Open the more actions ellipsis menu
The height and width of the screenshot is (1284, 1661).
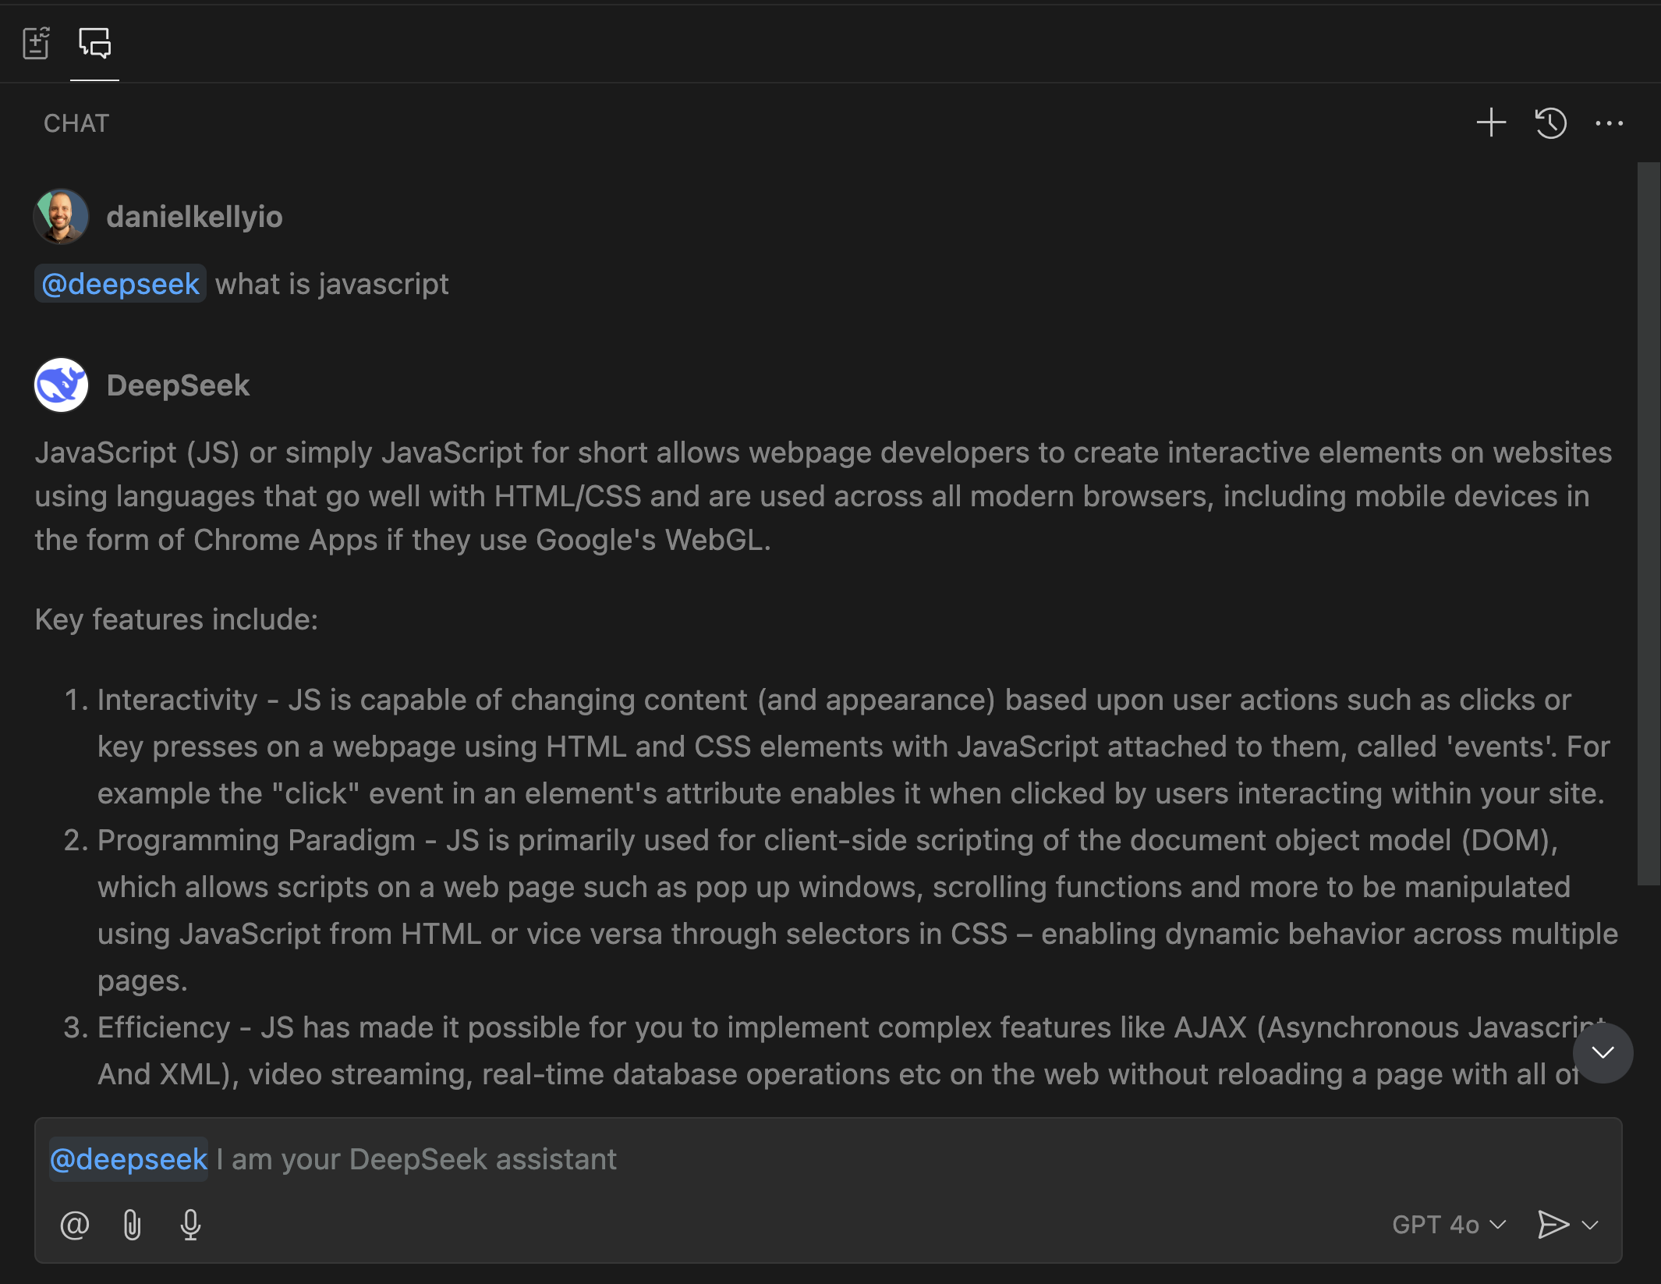click(1609, 123)
